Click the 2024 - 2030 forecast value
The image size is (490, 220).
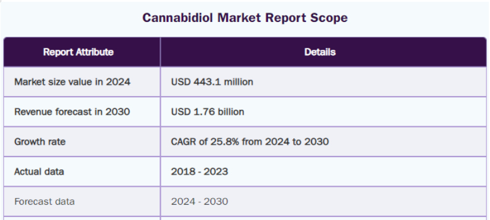point(199,202)
